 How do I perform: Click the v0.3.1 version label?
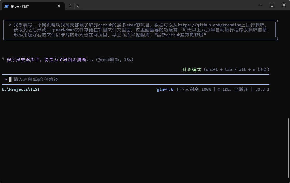pos(262,89)
